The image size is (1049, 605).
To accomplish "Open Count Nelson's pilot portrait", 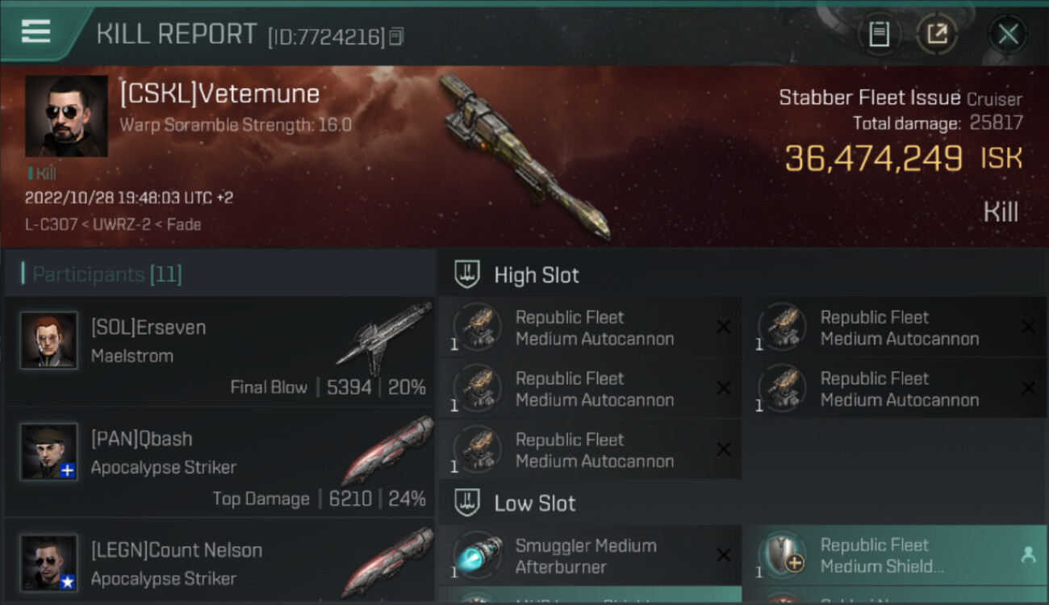I will tap(49, 562).
